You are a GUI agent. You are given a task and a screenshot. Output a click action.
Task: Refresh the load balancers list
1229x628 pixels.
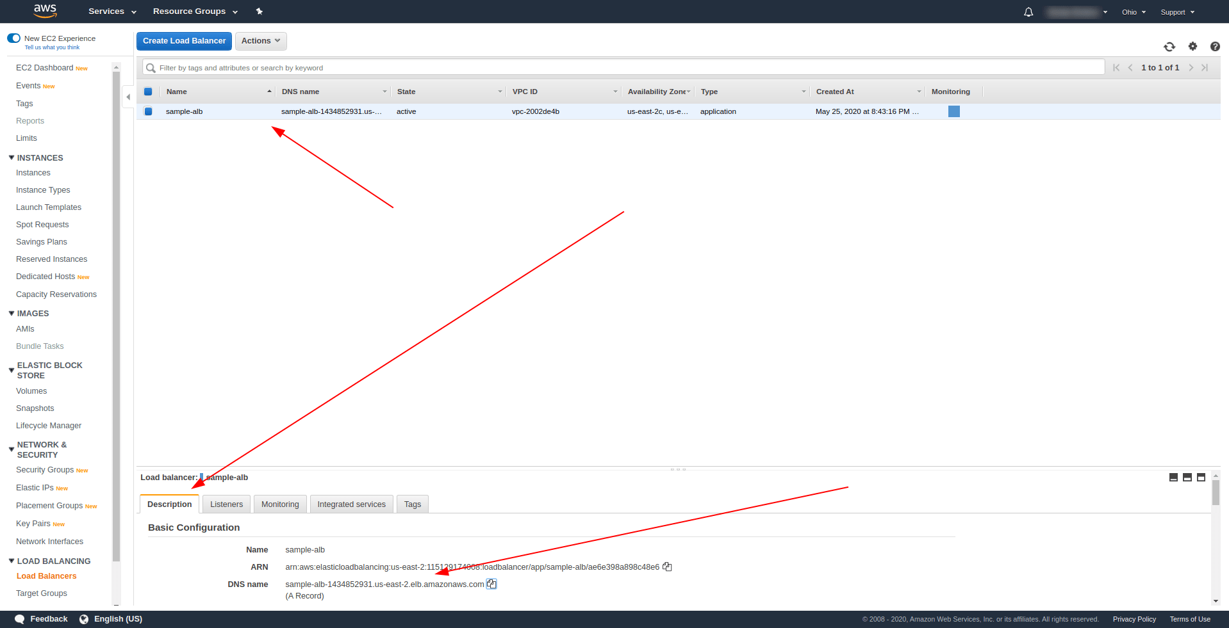coord(1169,47)
